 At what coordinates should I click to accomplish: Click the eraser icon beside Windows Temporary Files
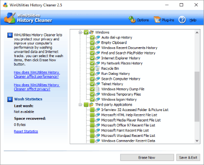coord(97,94)
